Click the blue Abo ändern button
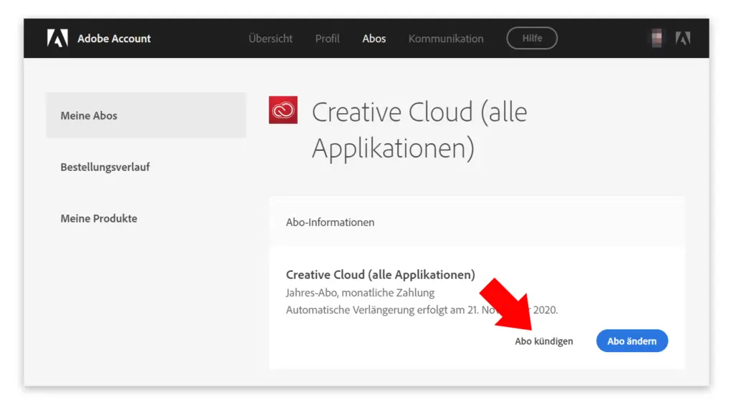733x405 pixels. coord(632,341)
